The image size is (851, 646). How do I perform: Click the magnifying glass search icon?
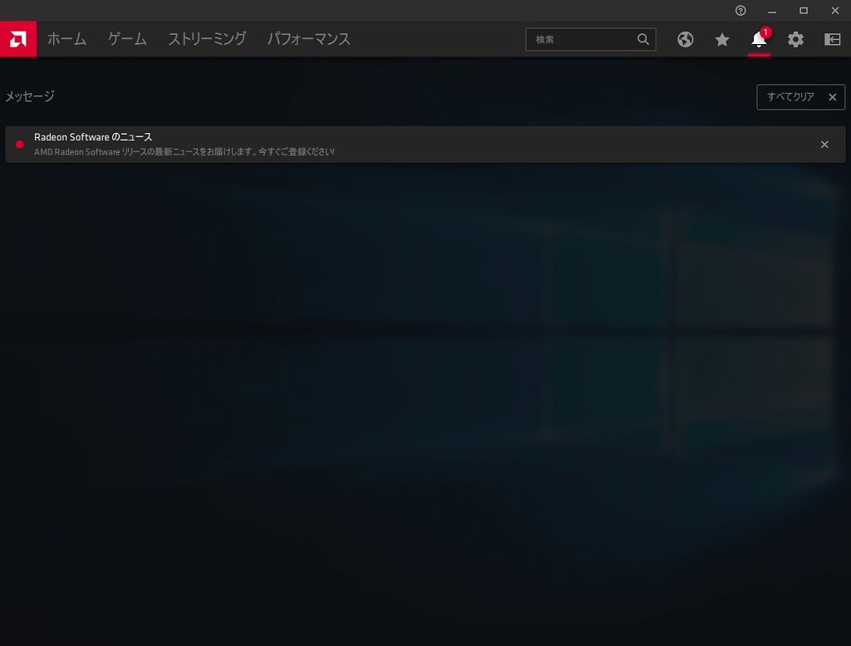click(x=643, y=39)
